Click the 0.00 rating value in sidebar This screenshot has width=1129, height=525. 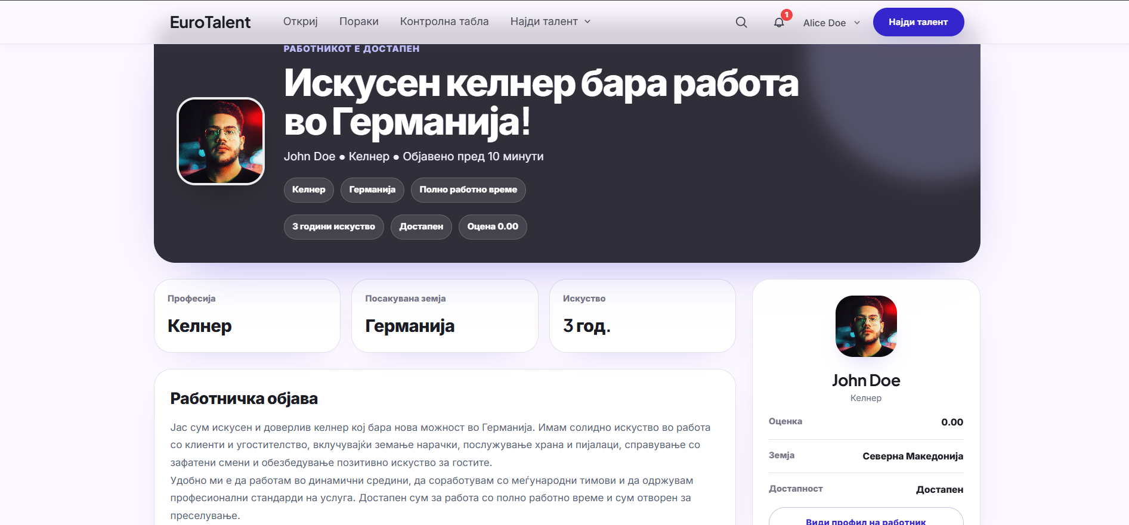952,422
